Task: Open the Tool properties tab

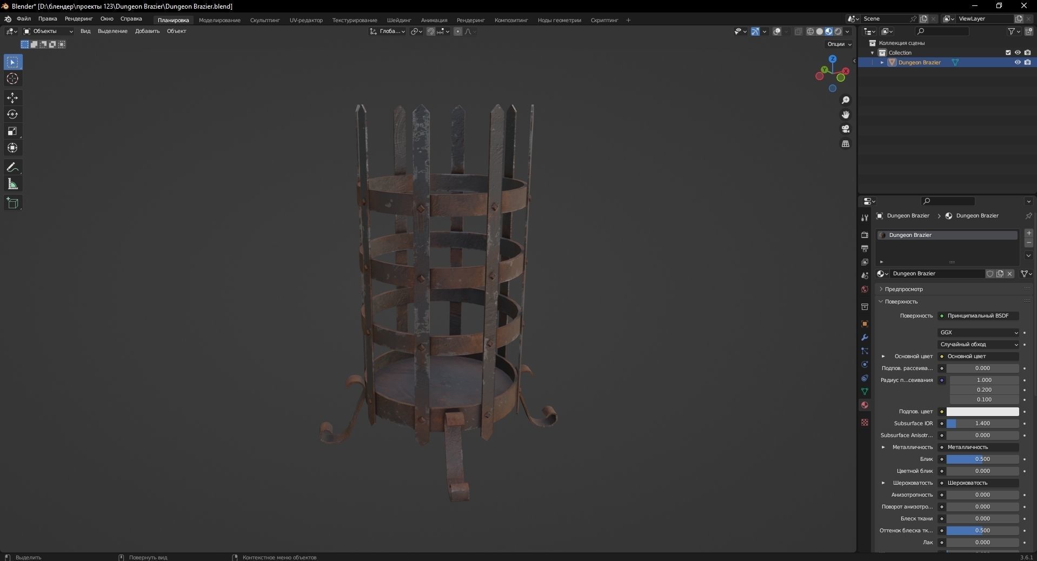Action: pyautogui.click(x=865, y=217)
